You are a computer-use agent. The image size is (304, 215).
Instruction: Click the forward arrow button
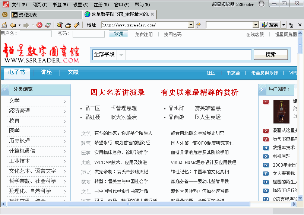[x=26, y=25]
